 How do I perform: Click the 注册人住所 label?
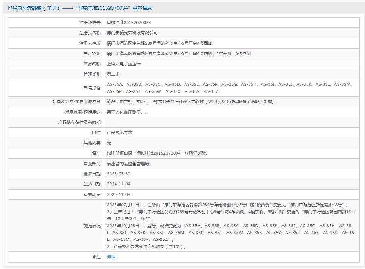[x=90, y=43]
